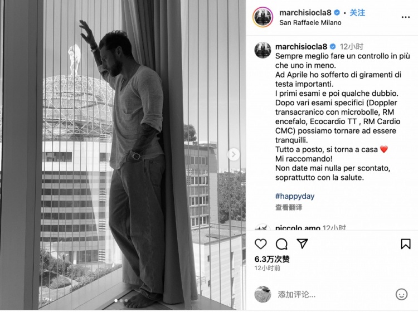Open marchisiocla8 profile picture in header

point(263,17)
